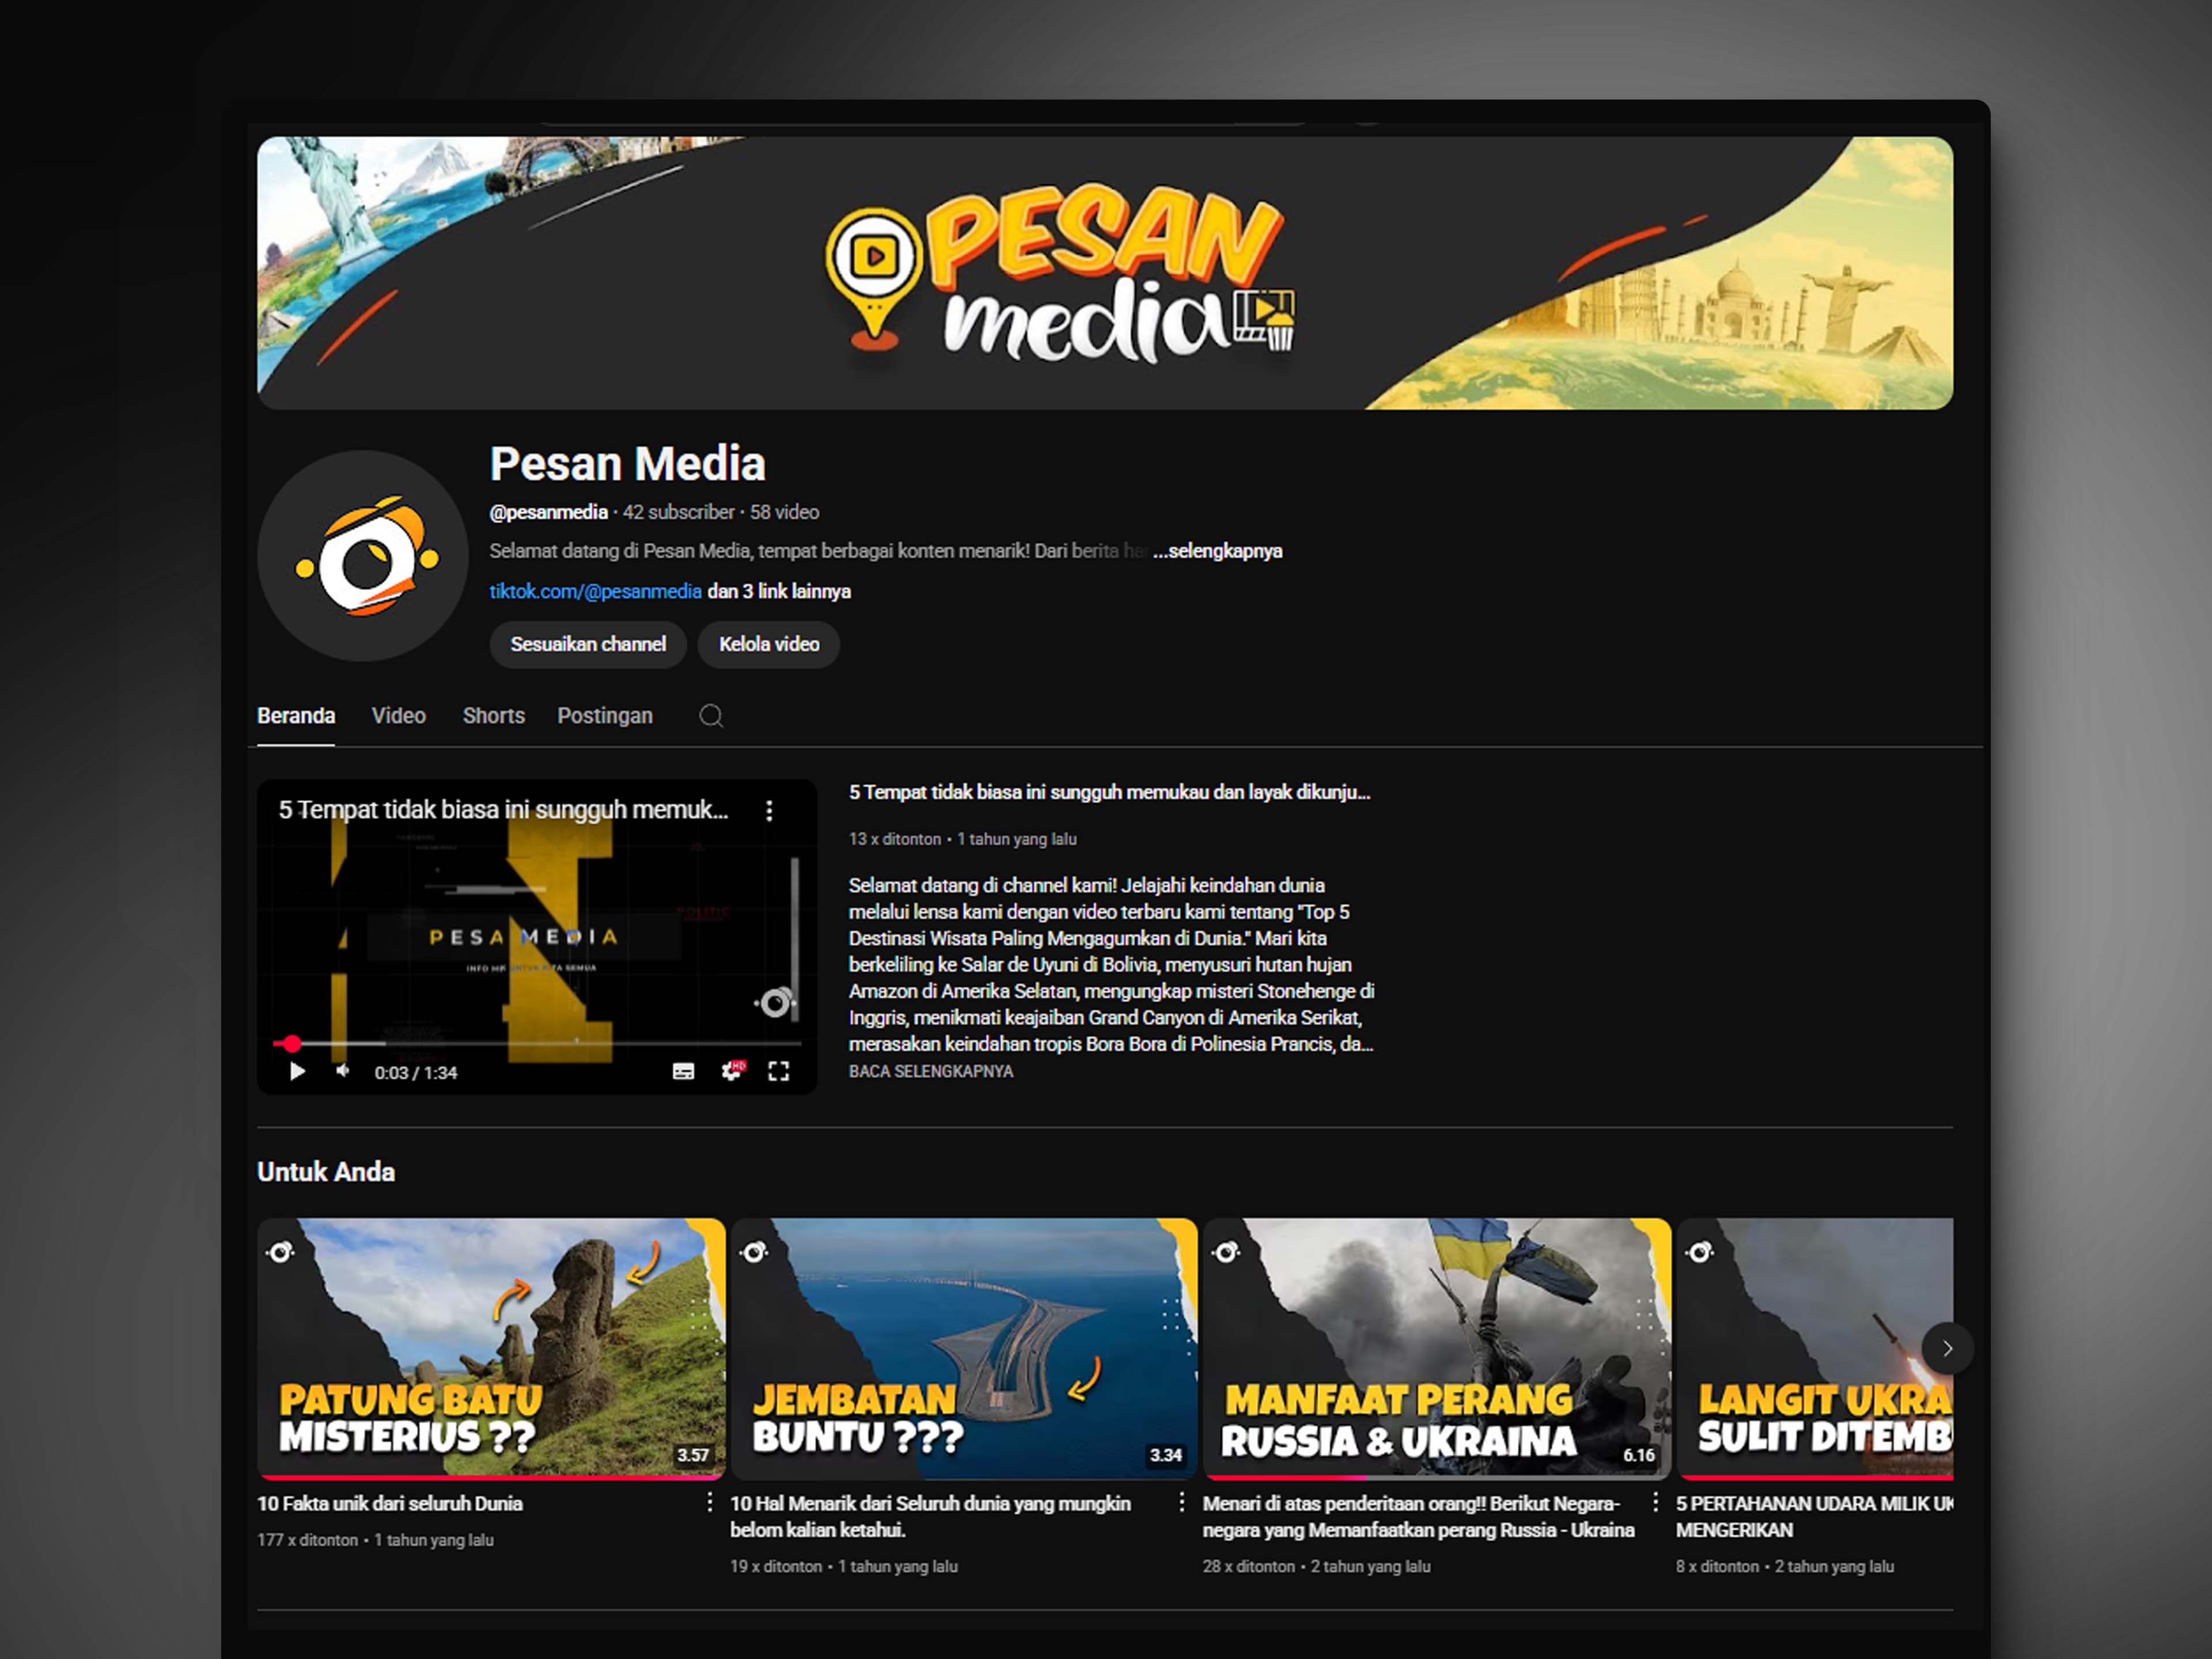Open options for 10 Hal Menarik video
The width and height of the screenshot is (2212, 1659).
point(1181,1503)
